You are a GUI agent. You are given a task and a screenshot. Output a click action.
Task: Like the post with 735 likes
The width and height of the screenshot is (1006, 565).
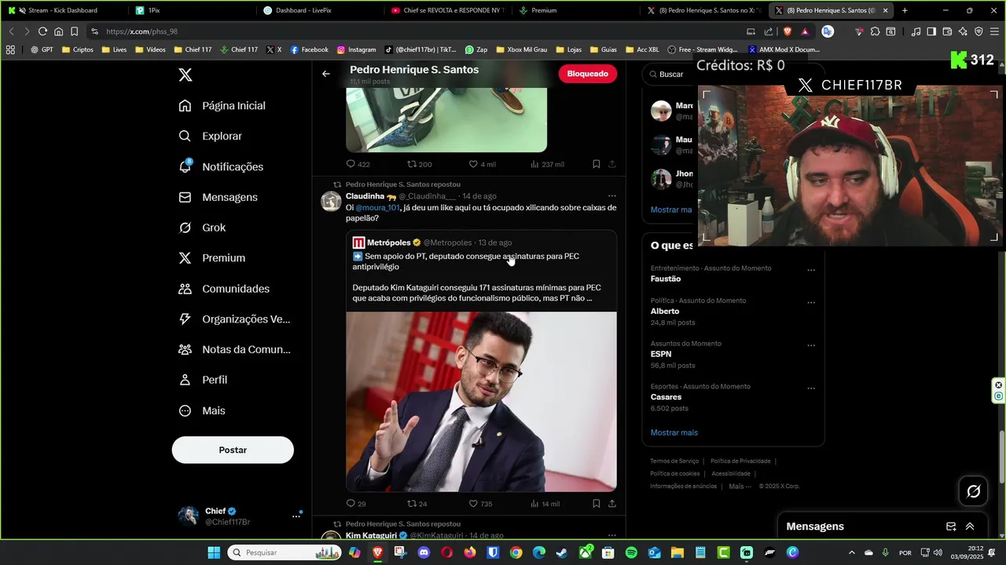(480, 504)
